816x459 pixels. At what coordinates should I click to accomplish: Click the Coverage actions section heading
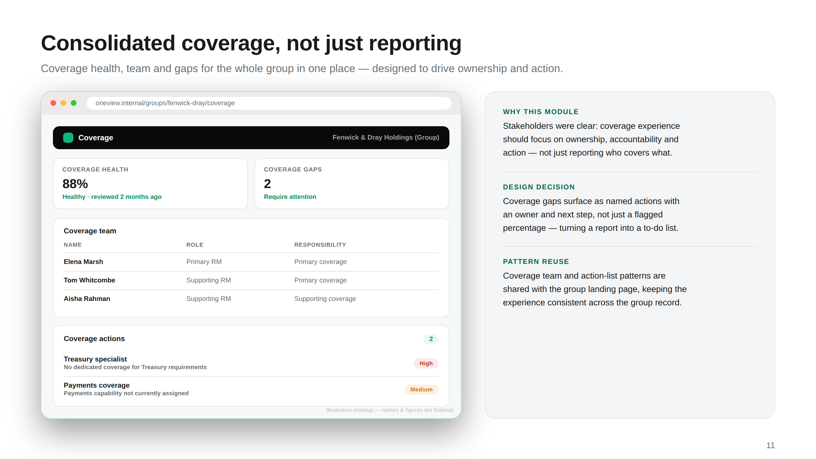click(94, 339)
